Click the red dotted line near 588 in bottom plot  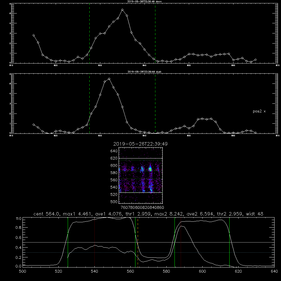tap(181, 242)
